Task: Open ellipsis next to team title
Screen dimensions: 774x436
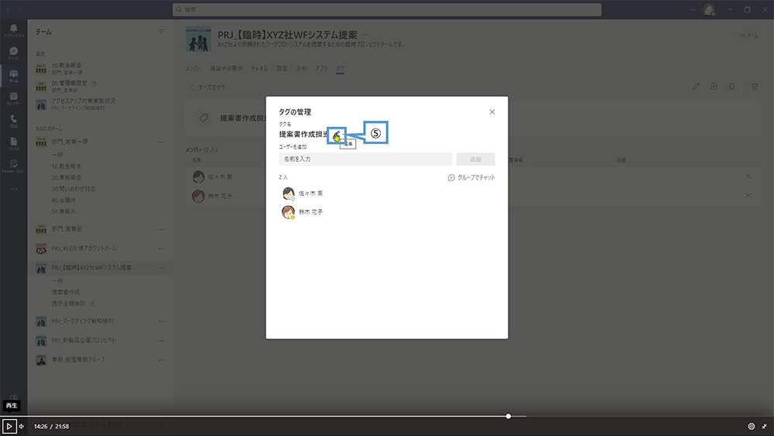Action: click(365, 35)
